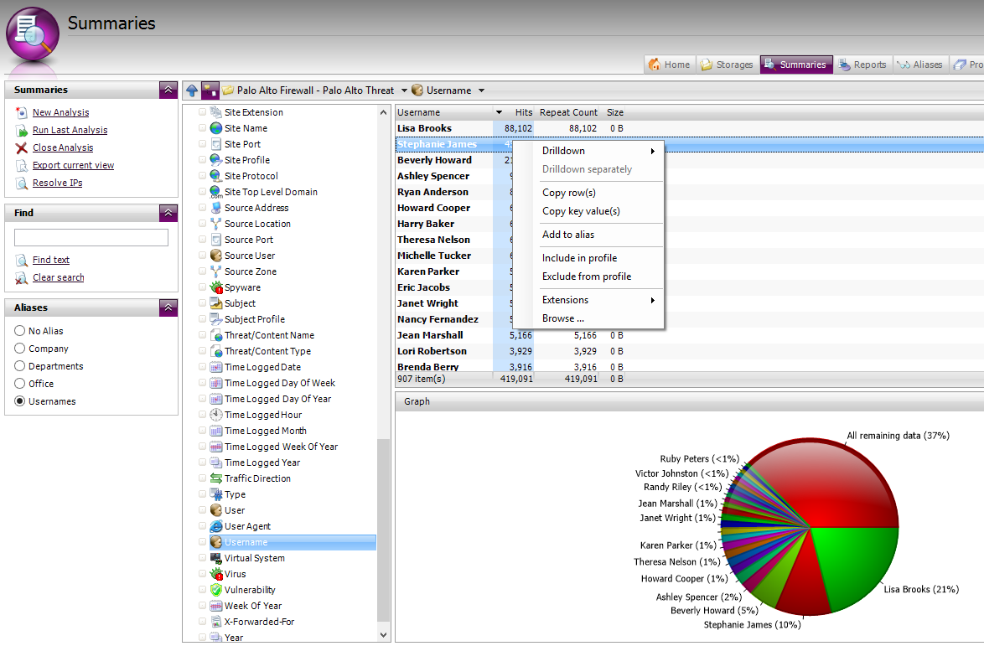Viewport: 984px width, 646px height.
Task: Click the Run Last Analysis icon
Action: (22, 130)
